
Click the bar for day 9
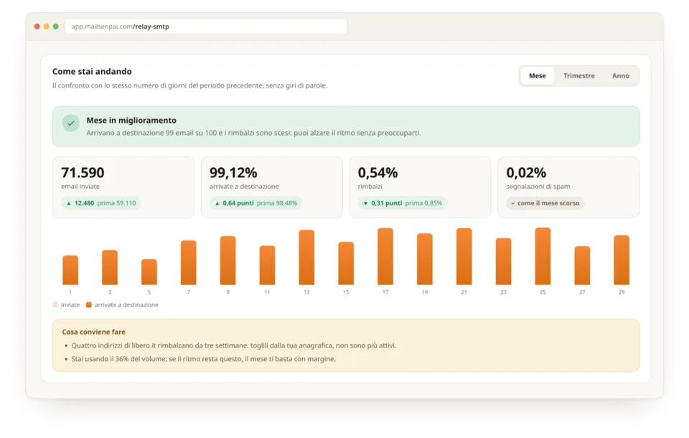(x=228, y=261)
